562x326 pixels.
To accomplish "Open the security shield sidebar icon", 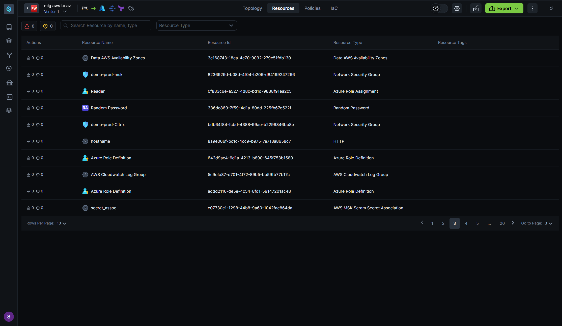I will coord(9,68).
